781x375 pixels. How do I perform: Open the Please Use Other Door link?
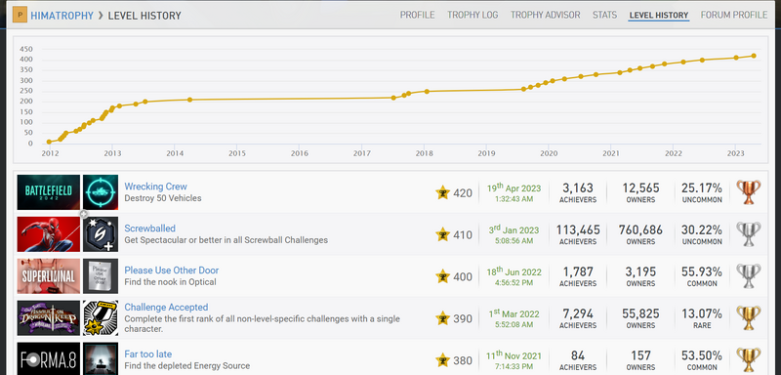tap(172, 270)
